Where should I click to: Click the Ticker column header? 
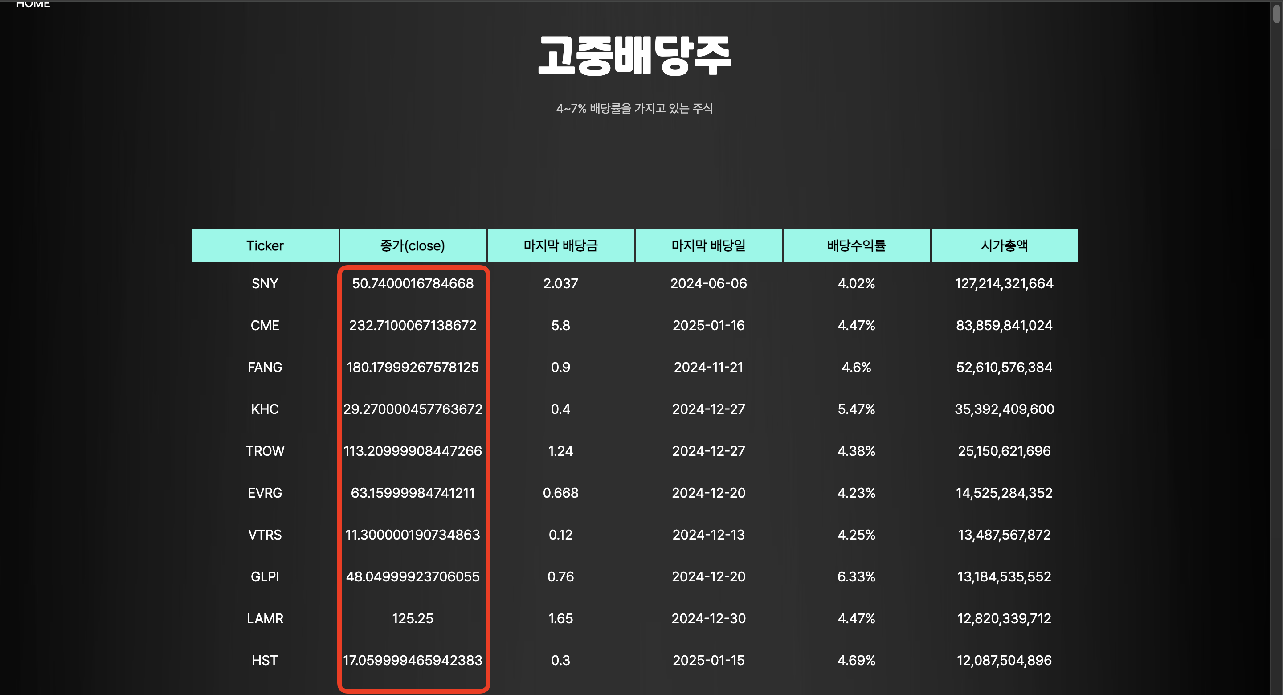(x=265, y=245)
